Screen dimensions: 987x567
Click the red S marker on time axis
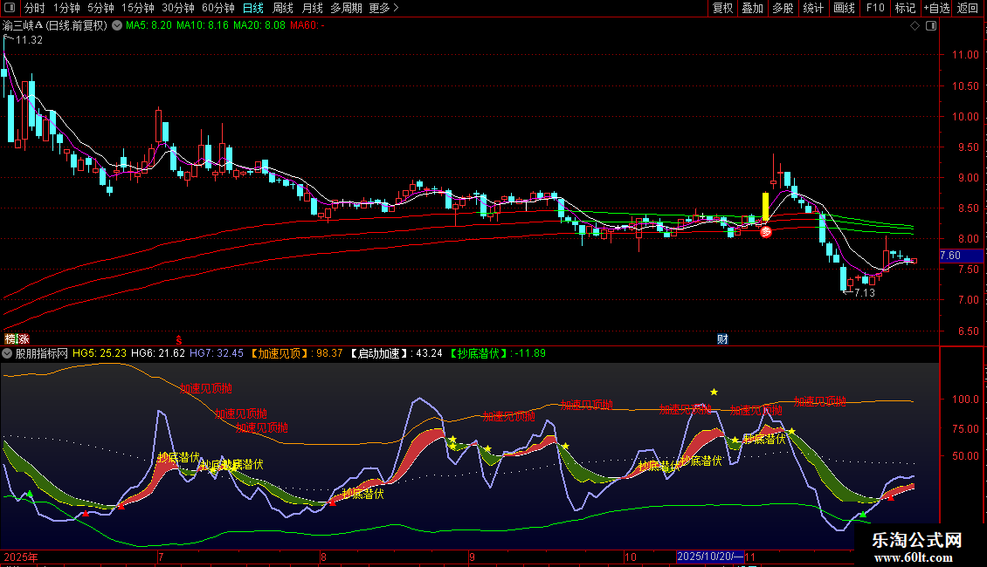pyautogui.click(x=179, y=338)
